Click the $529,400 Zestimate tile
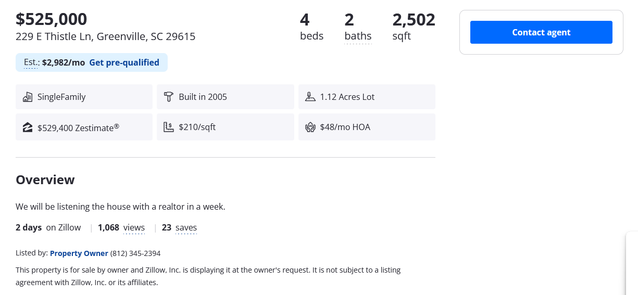The width and height of the screenshot is (638, 295). (x=84, y=127)
